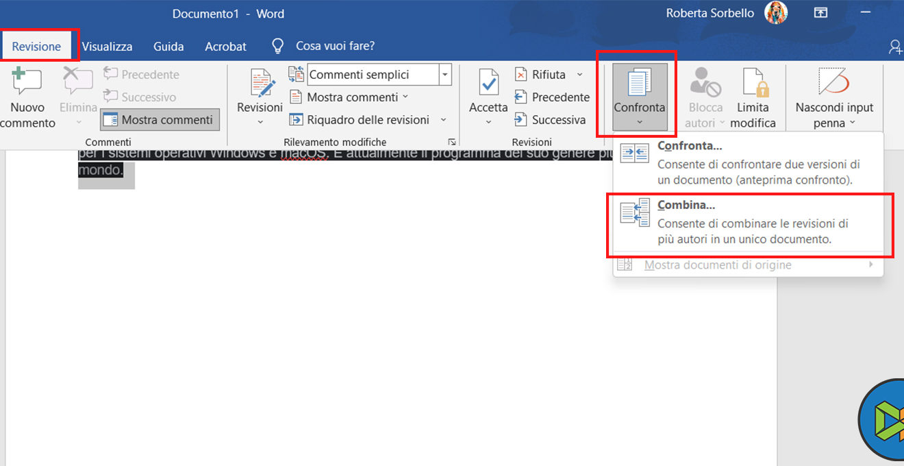The width and height of the screenshot is (904, 466).
Task: Open the Mostra commenti markup dropdown
Action: pos(349,97)
